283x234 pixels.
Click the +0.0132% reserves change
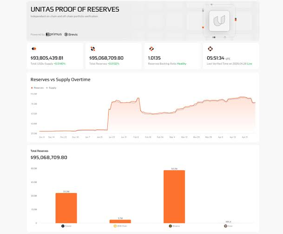pos(113,64)
